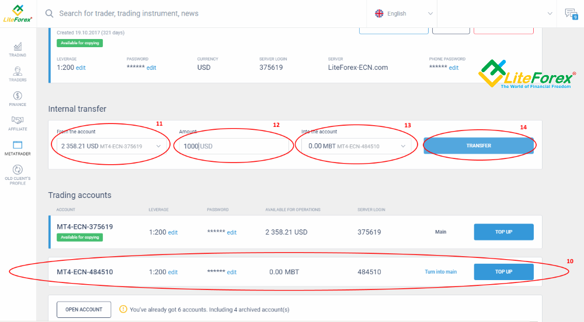Click server login 375619 in trading accounts
This screenshot has height=322, width=584.
369,232
